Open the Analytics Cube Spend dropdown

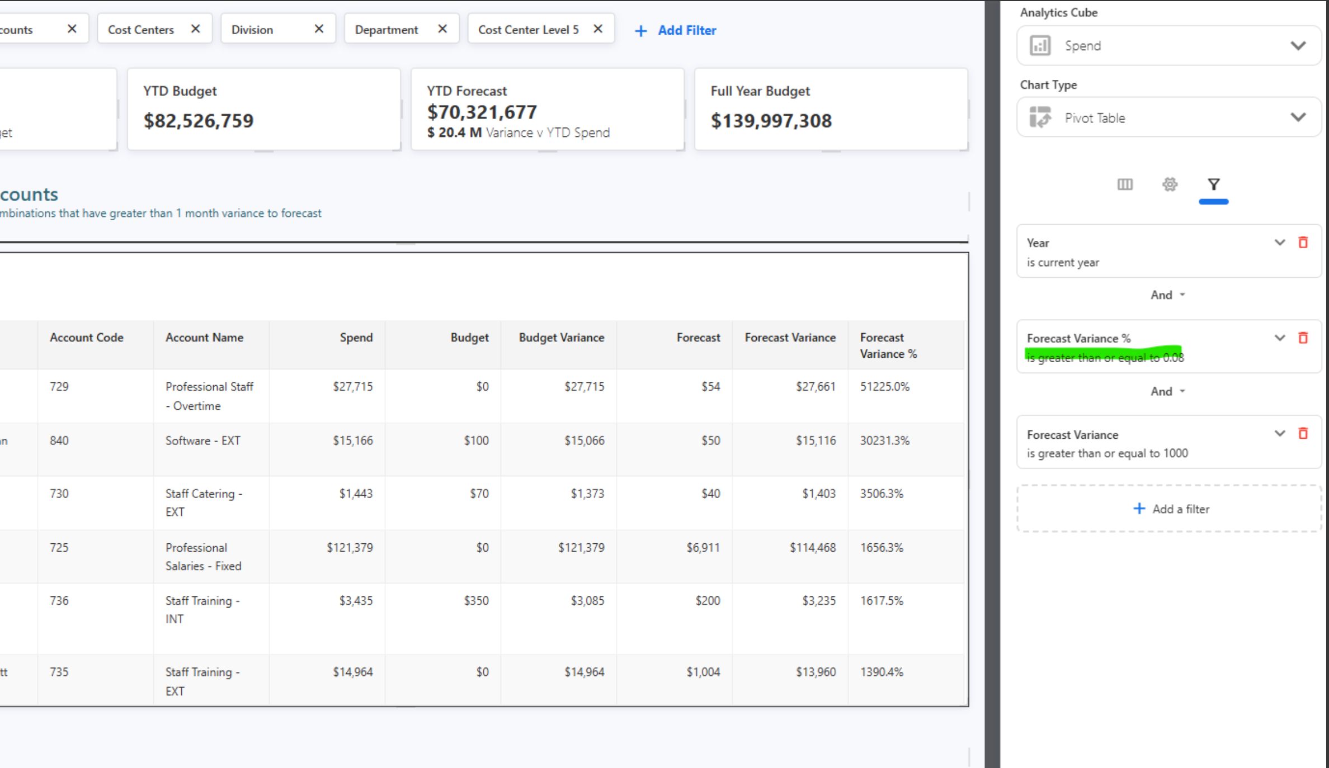pos(1169,46)
